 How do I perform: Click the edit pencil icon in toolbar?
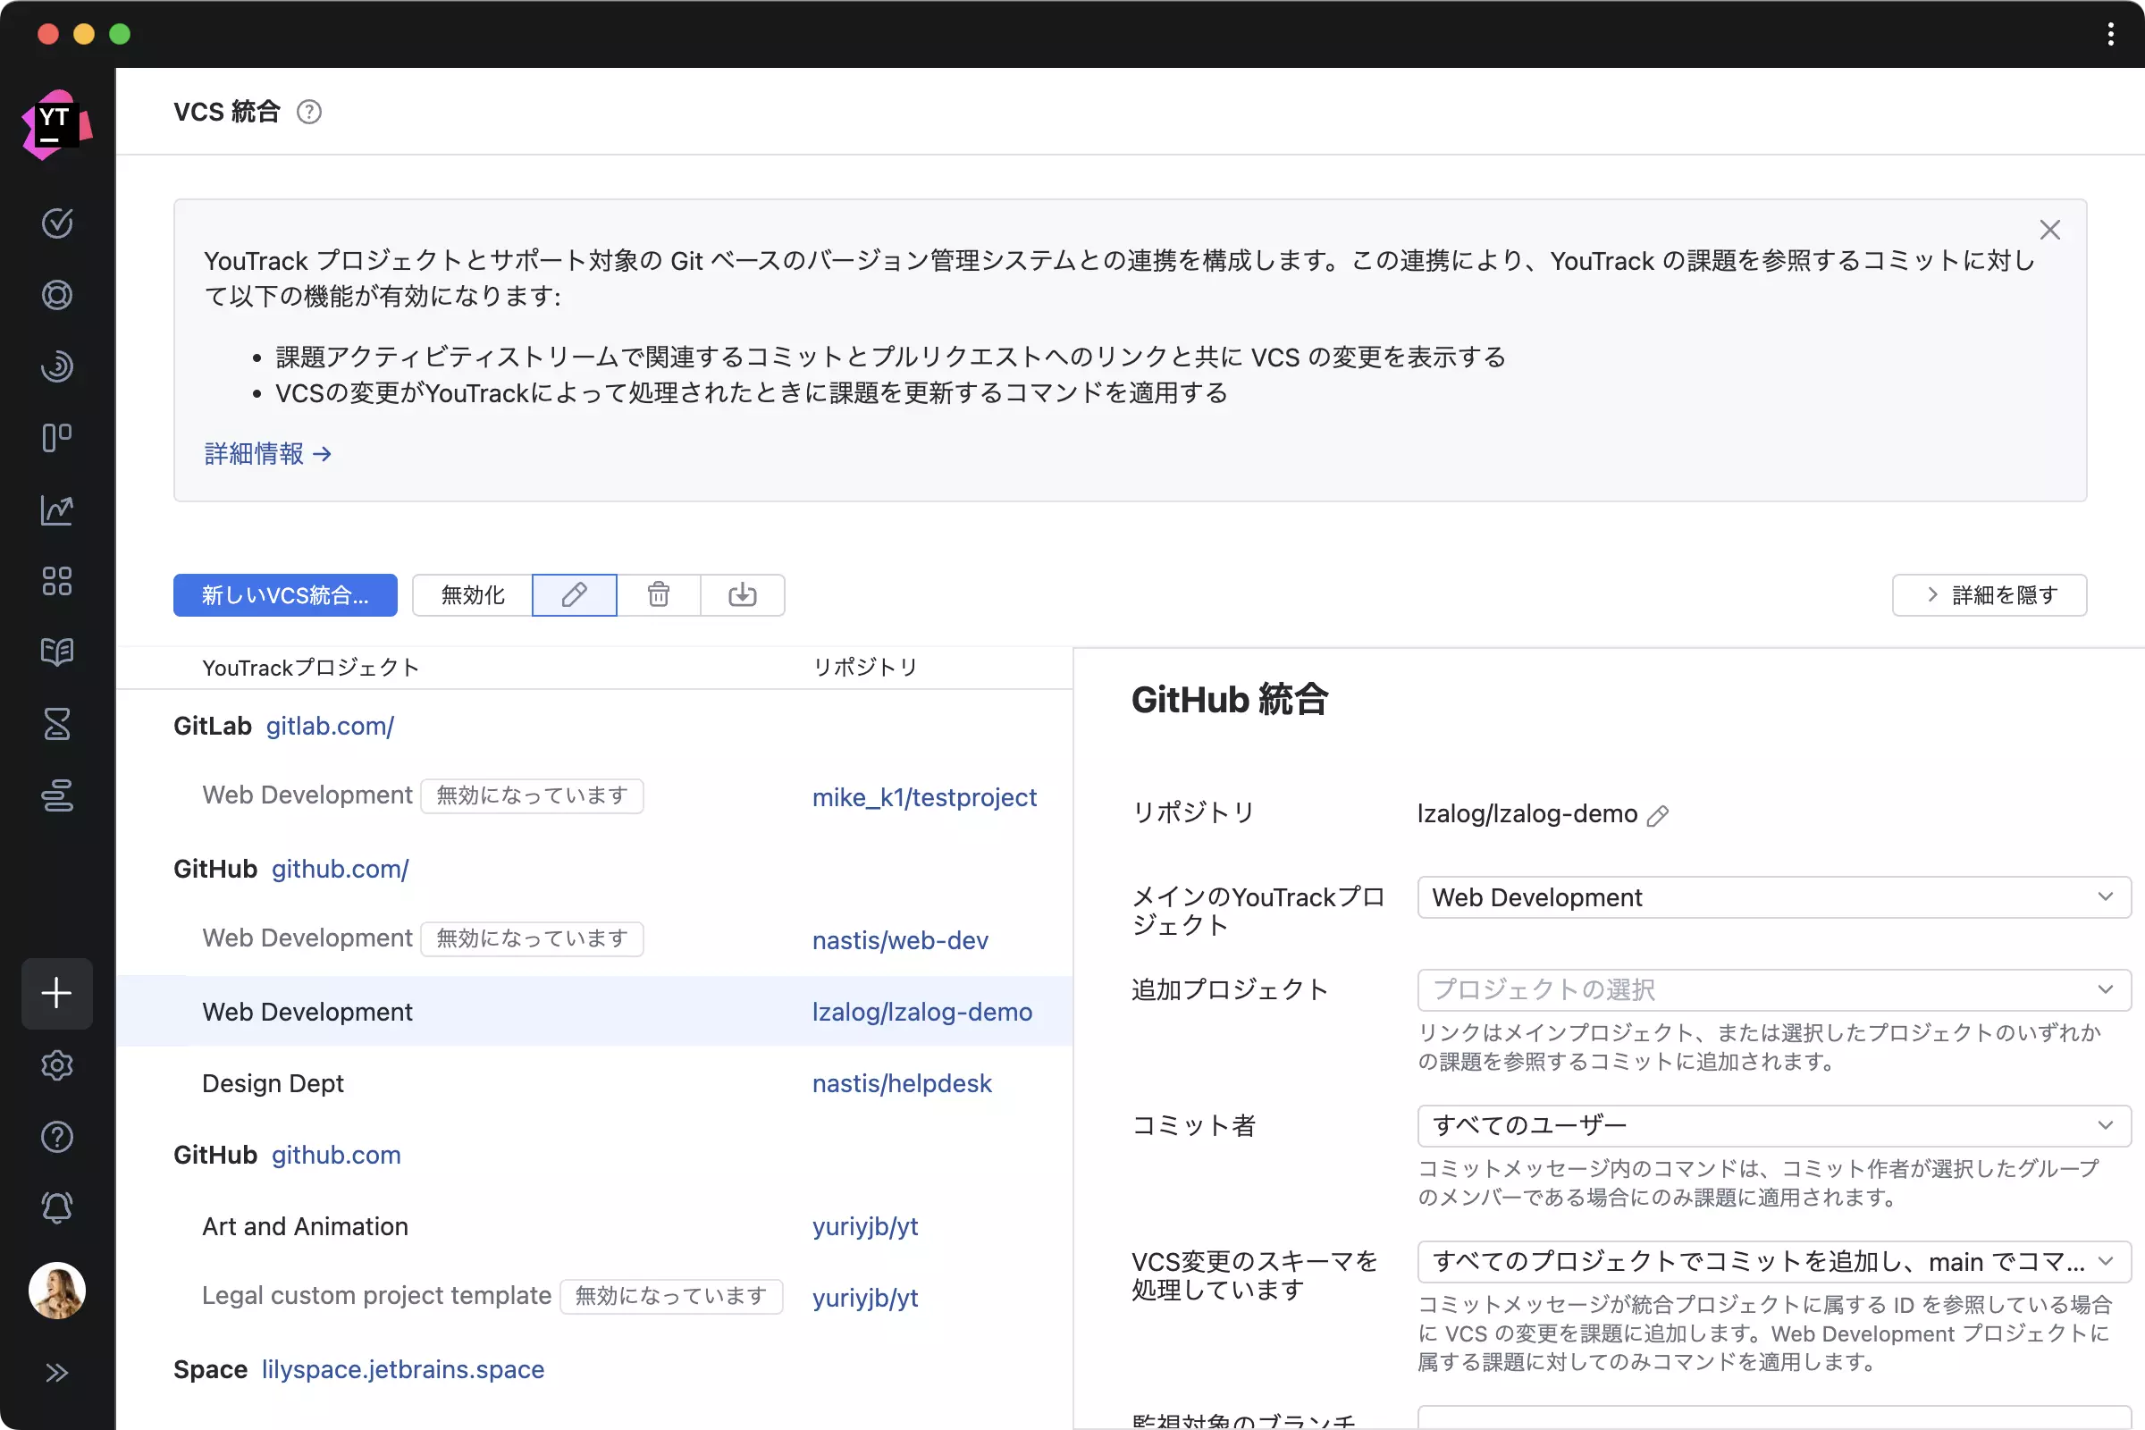574,594
